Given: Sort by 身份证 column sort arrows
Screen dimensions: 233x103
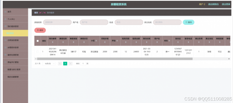Looking at the screenshot, I should 178,42.
